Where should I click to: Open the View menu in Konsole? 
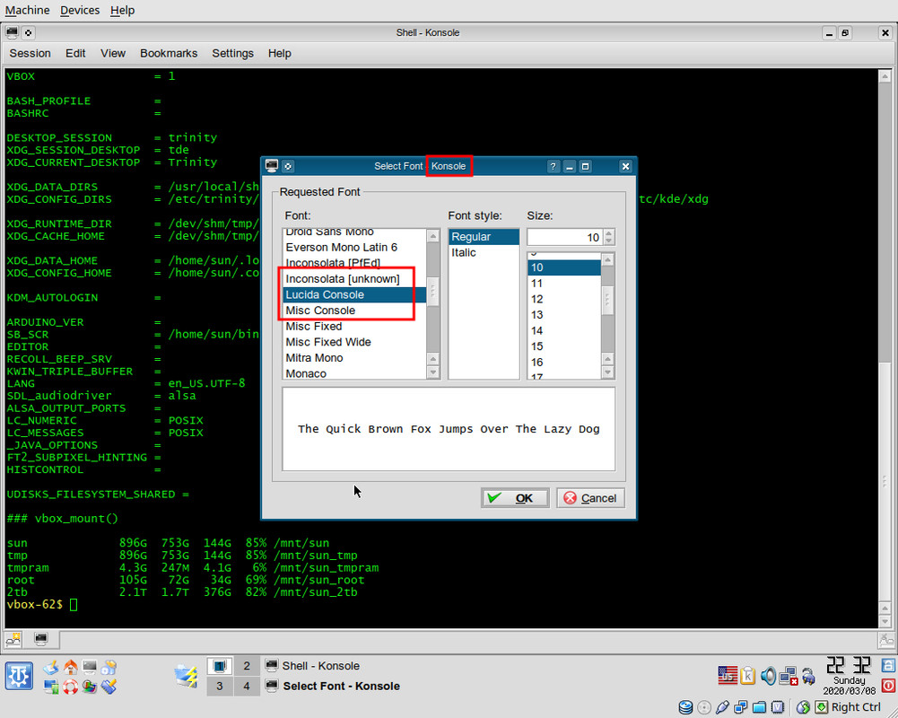(x=113, y=53)
